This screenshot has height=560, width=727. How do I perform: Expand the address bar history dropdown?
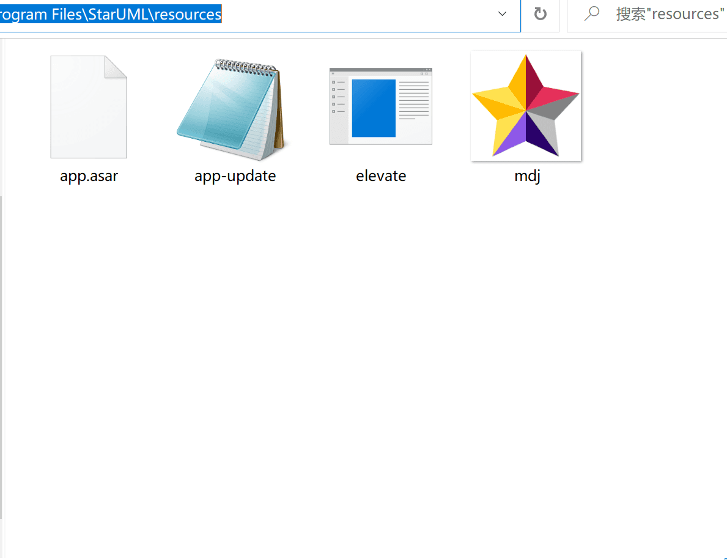pos(502,14)
